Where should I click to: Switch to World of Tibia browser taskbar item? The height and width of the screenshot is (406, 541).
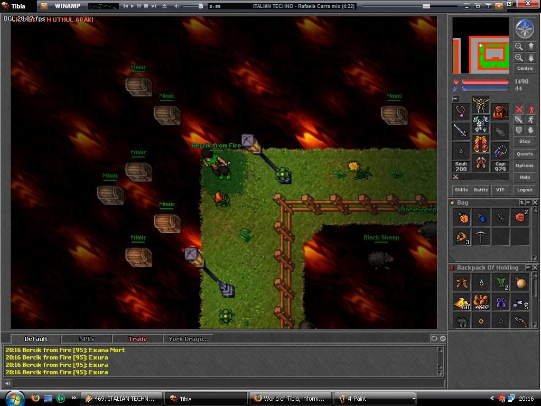coord(290,399)
